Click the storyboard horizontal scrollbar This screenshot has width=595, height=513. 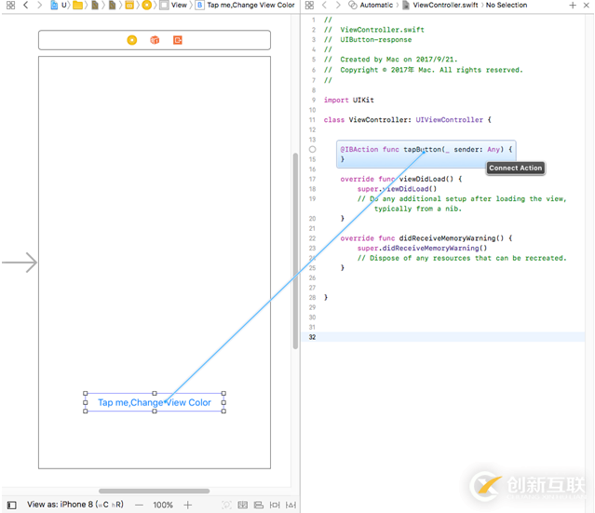pos(154,491)
